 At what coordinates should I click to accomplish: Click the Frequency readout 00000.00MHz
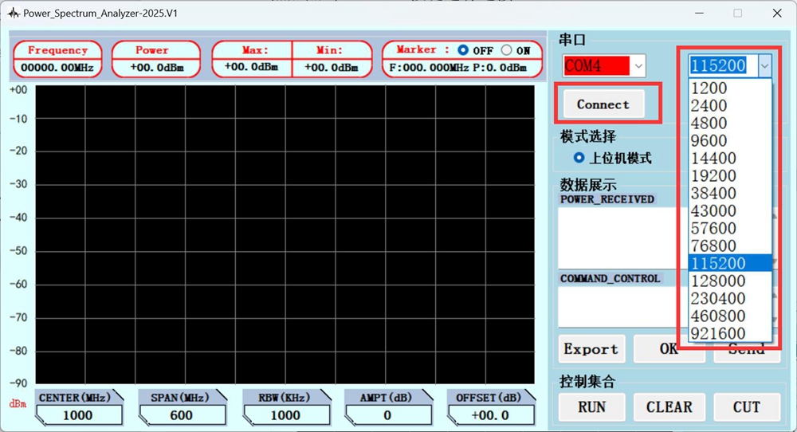pos(57,68)
